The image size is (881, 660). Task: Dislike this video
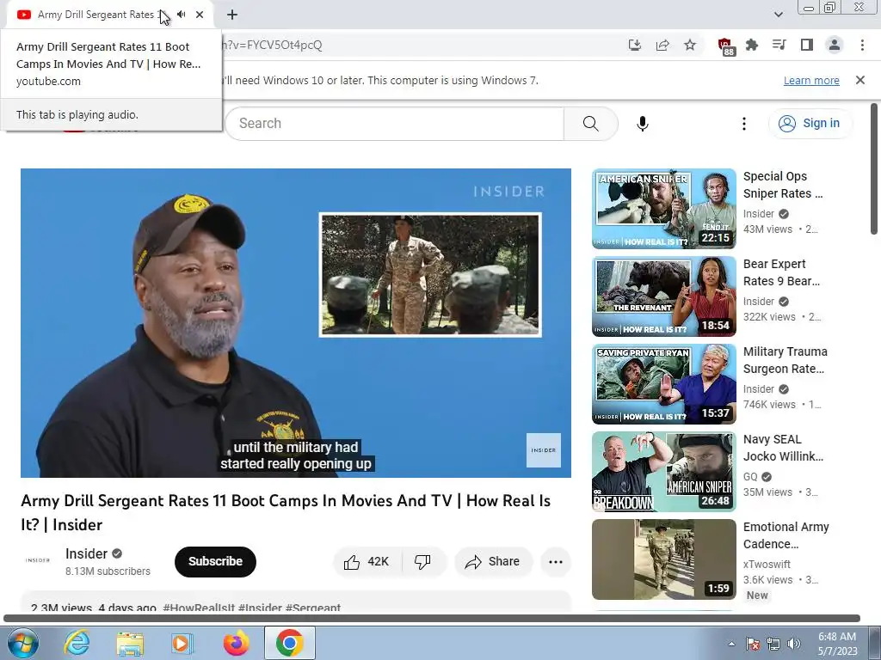pos(423,561)
